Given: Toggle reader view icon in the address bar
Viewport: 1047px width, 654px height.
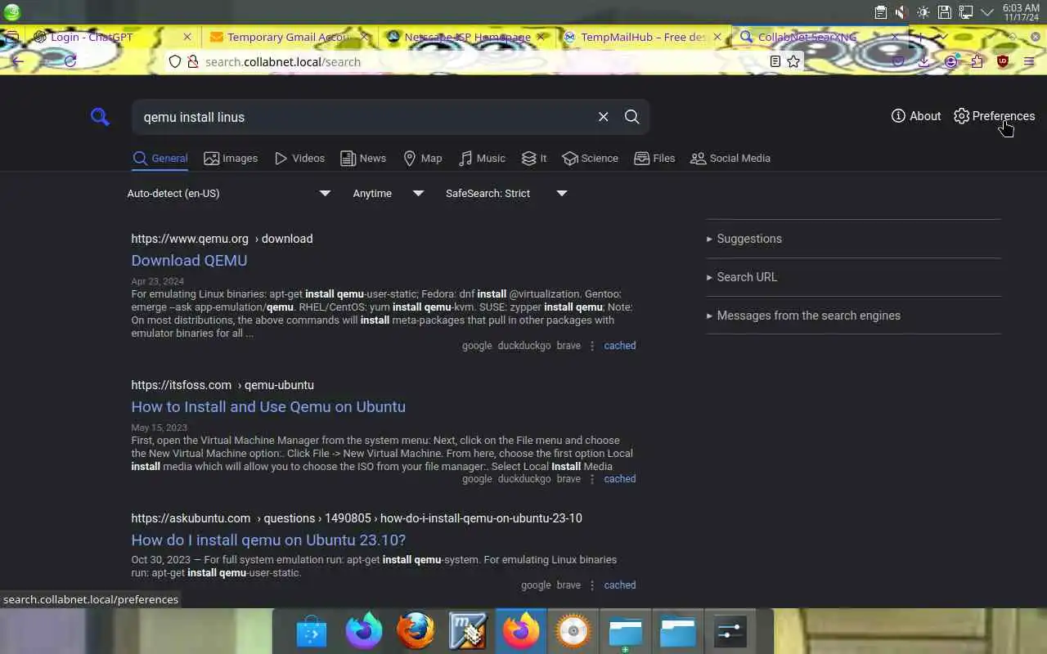Looking at the screenshot, I should (775, 61).
